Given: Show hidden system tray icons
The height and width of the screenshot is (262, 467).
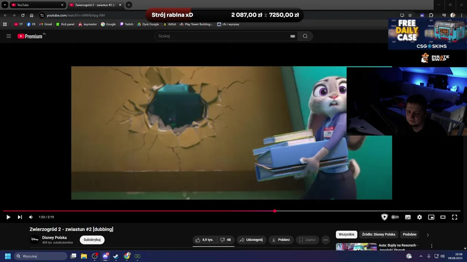Looking at the screenshot, I should (x=421, y=256).
